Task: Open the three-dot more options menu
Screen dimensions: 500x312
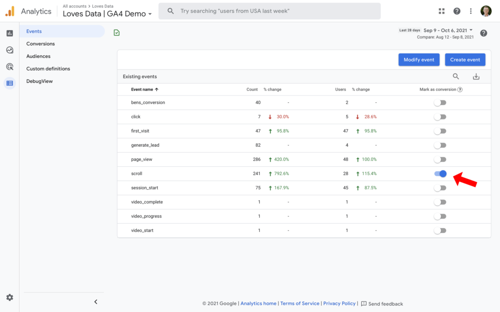Action: (471, 11)
